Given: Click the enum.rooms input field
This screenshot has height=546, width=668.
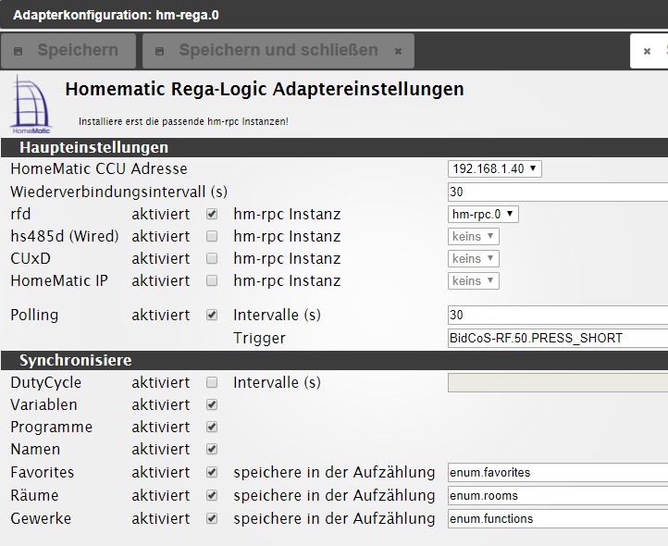Looking at the screenshot, I should point(558,495).
